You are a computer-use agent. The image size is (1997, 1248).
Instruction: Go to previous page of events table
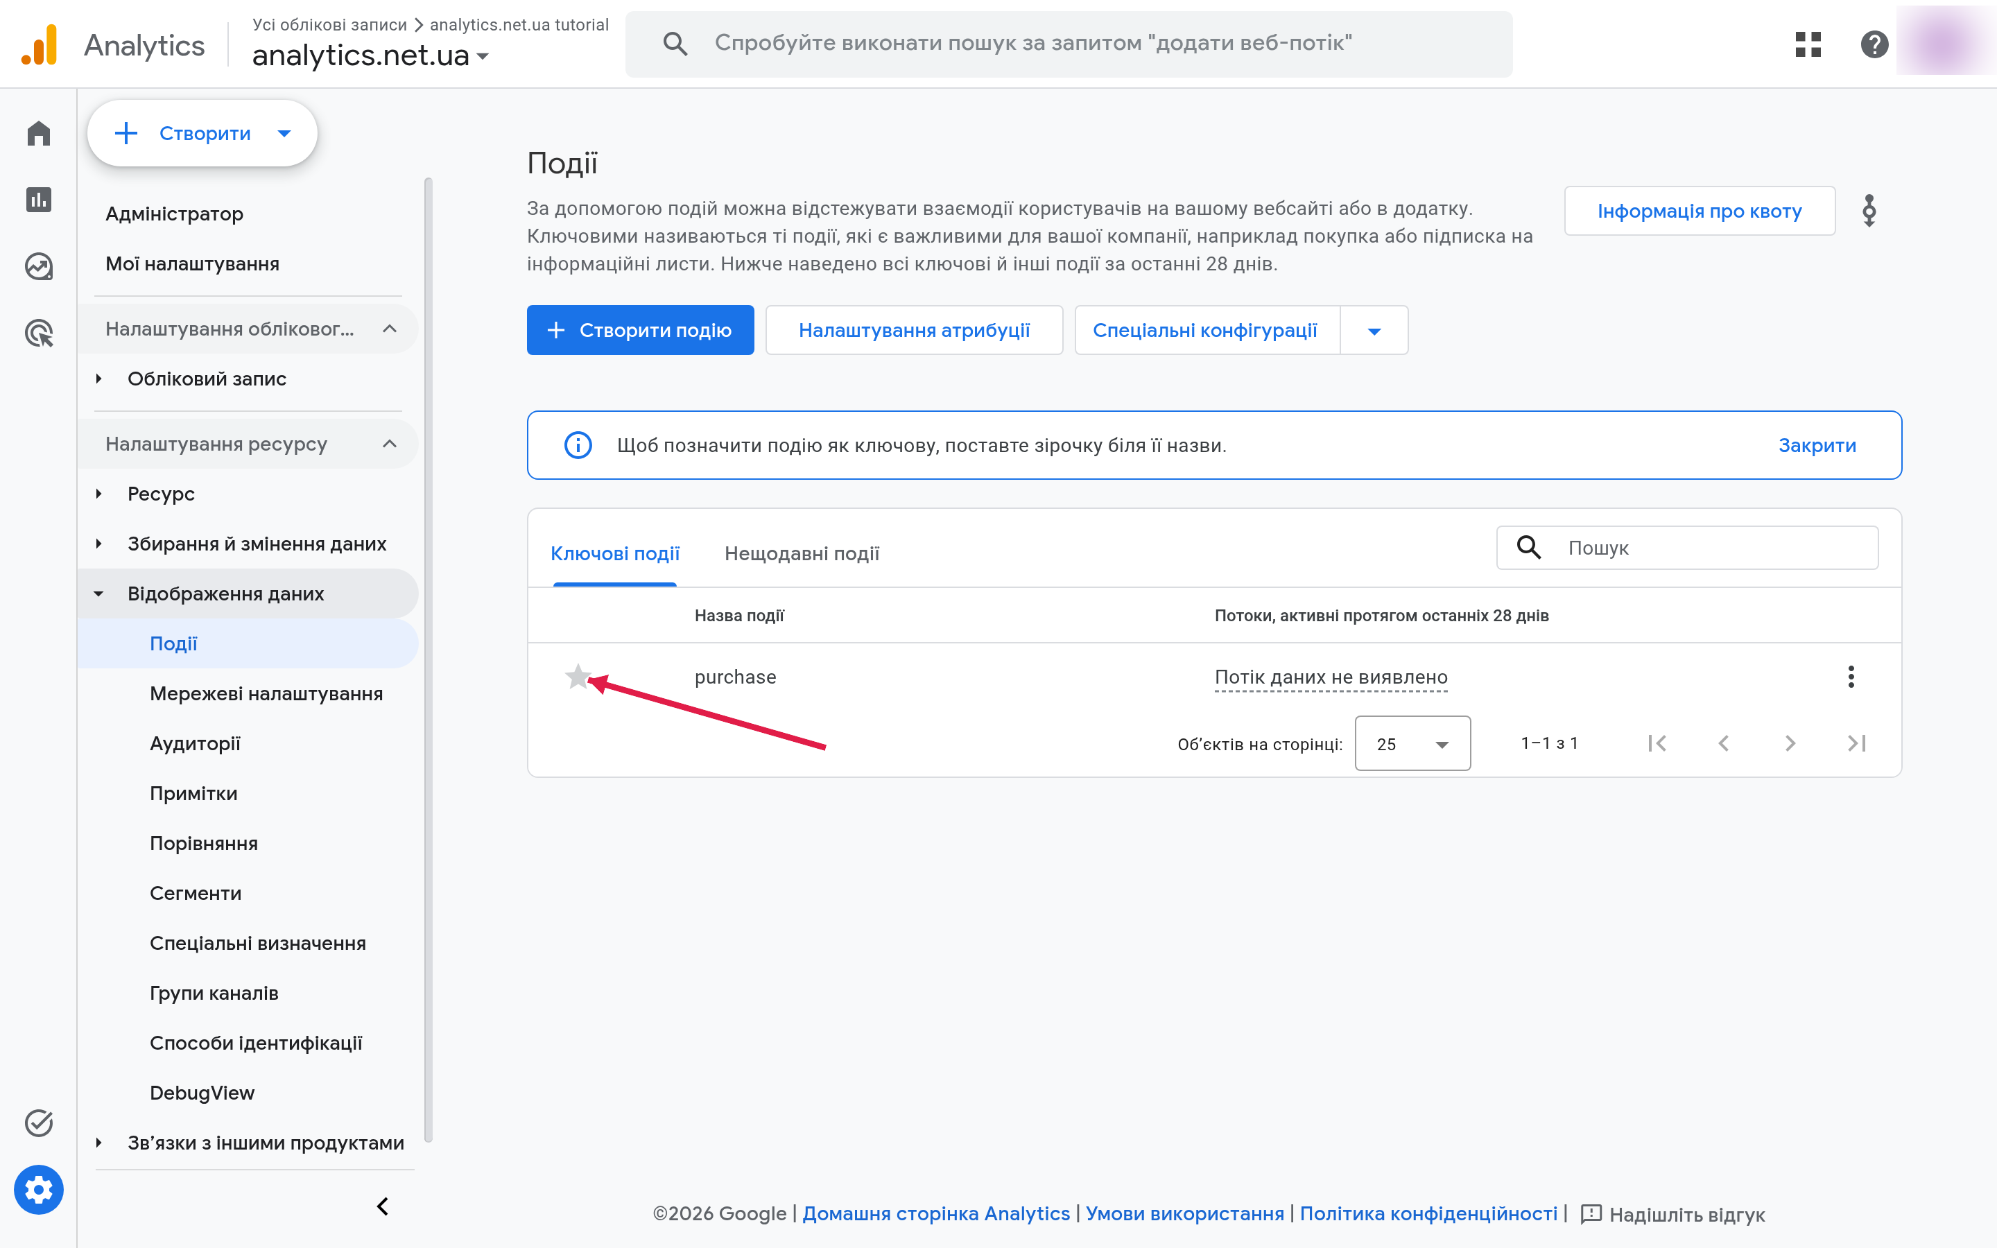pos(1724,744)
